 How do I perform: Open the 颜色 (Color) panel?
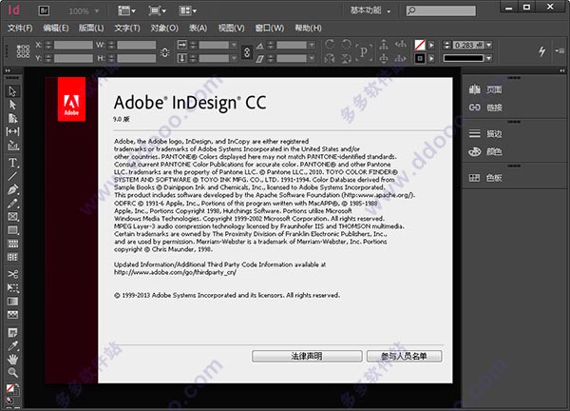[485, 151]
